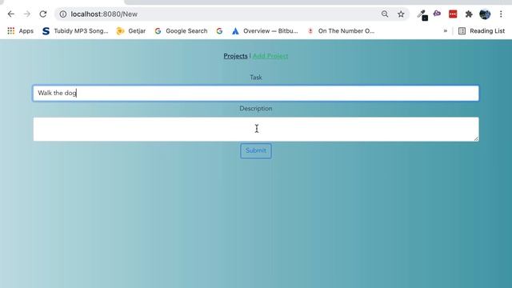Open the Reading List panel
This screenshot has height=288, width=512.
(x=482, y=31)
